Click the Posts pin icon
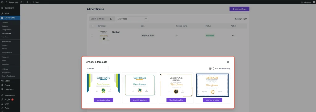This screenshot has width=316, height=112. click(2, 14)
